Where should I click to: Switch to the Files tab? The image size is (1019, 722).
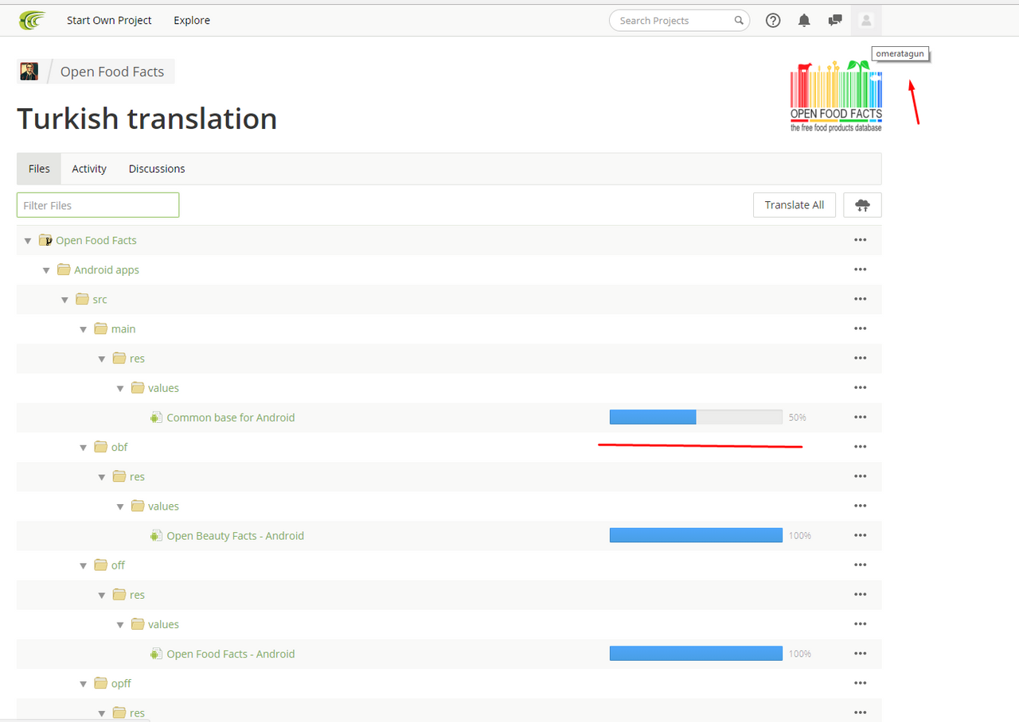tap(39, 169)
